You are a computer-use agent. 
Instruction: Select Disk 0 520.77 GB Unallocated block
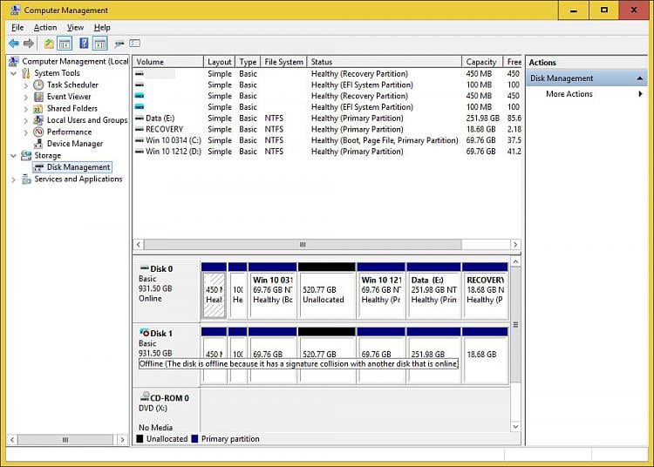(x=327, y=291)
